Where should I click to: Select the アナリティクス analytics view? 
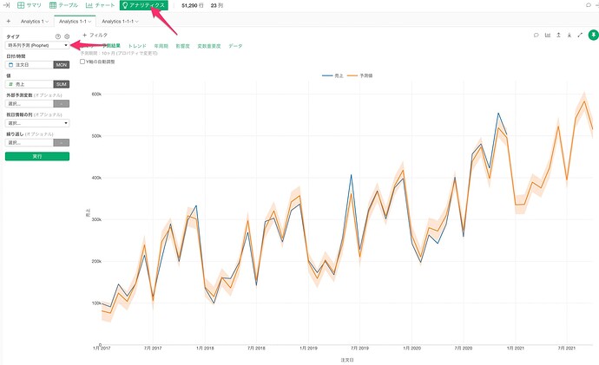(143, 5)
